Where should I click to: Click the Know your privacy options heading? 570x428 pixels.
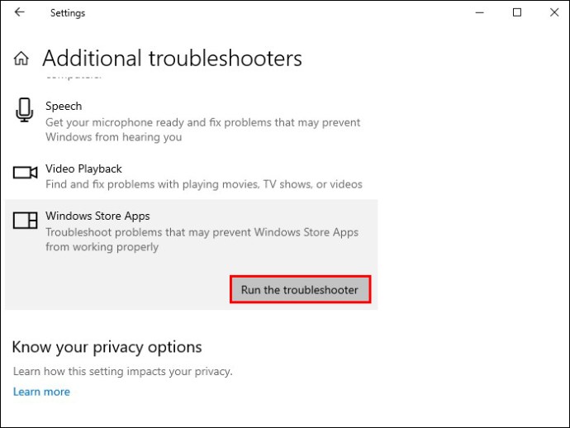(107, 347)
